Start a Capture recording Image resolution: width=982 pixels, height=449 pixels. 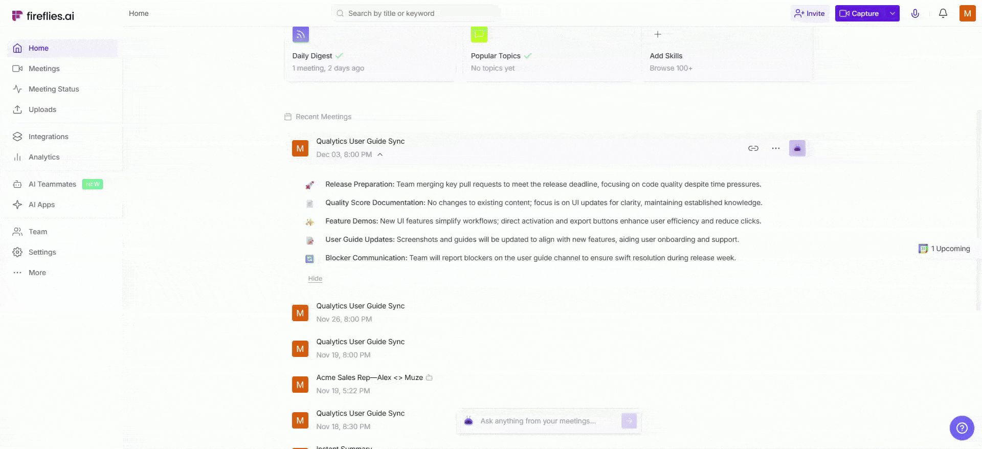tap(860, 13)
